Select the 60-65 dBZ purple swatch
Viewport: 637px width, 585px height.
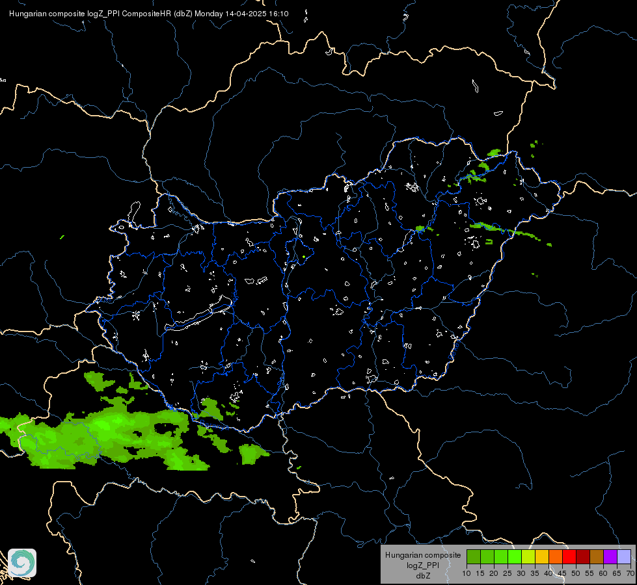[610, 556]
